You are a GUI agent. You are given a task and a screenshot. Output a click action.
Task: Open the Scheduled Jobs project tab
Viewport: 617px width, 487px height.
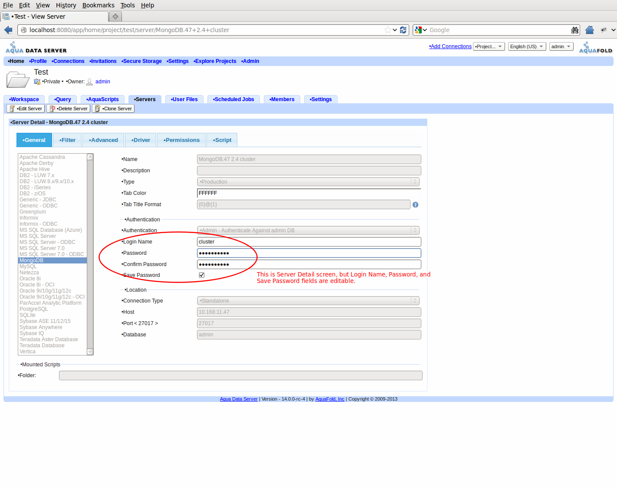pos(233,99)
